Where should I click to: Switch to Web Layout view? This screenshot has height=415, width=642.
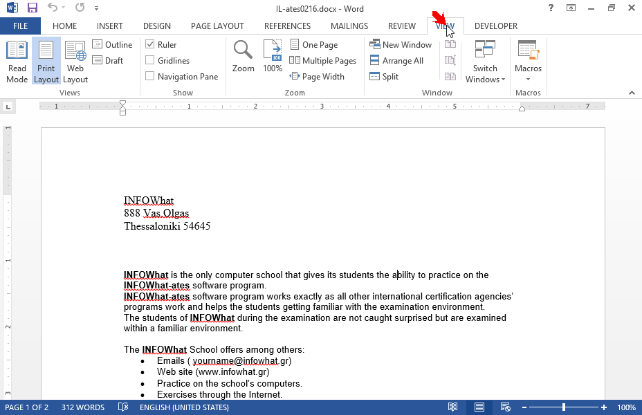coord(75,62)
